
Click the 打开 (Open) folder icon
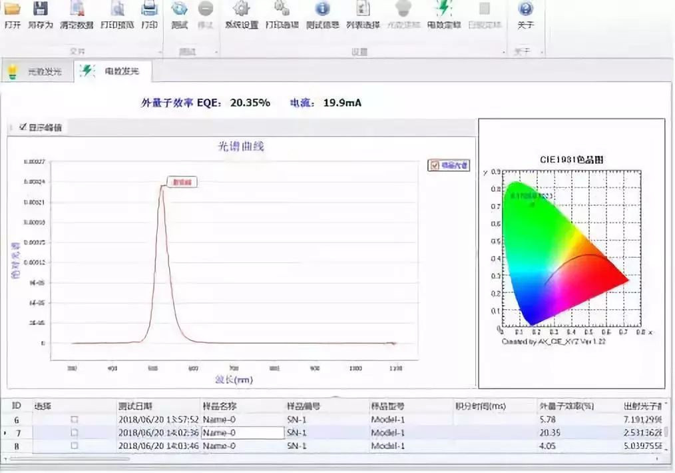[x=12, y=8]
